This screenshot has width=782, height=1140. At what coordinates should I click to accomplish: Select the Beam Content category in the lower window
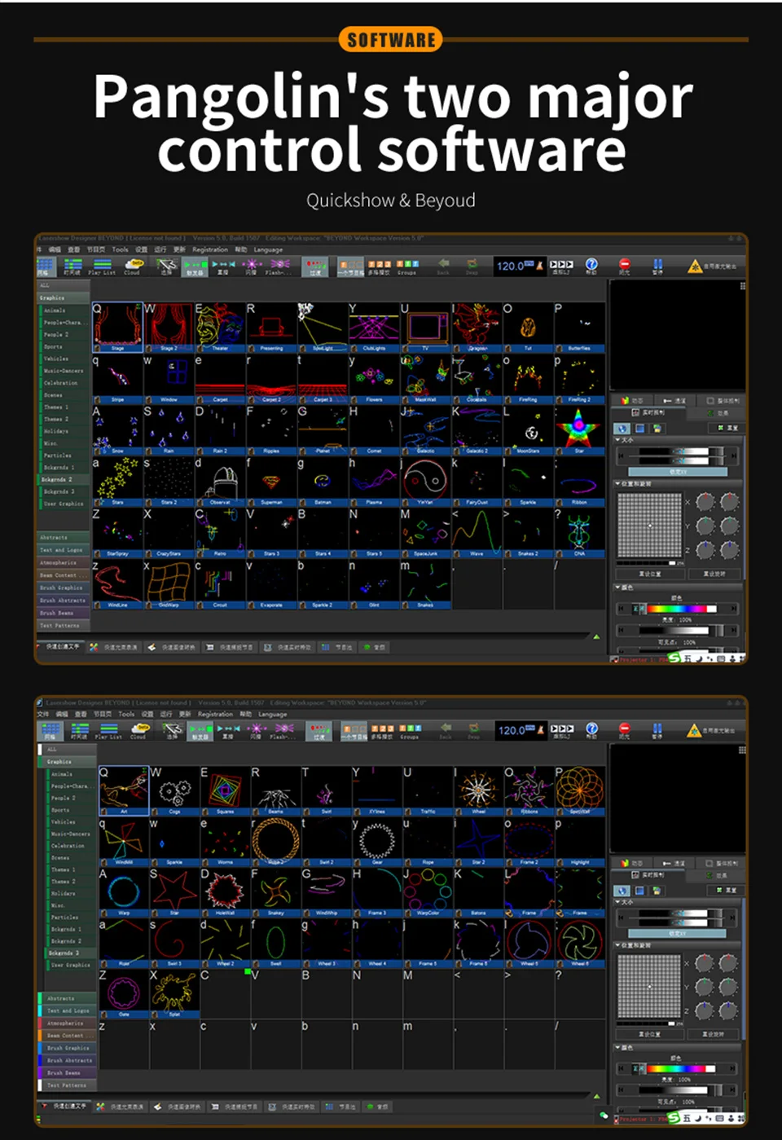[x=68, y=1035]
